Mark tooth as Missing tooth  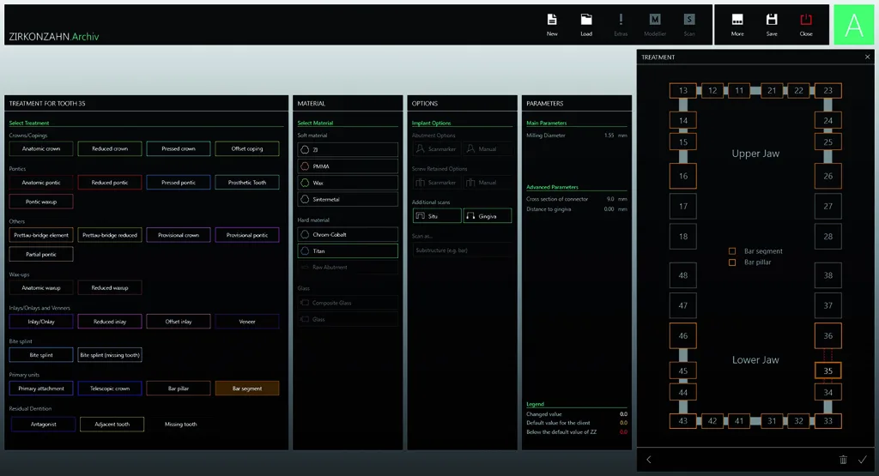(x=180, y=425)
